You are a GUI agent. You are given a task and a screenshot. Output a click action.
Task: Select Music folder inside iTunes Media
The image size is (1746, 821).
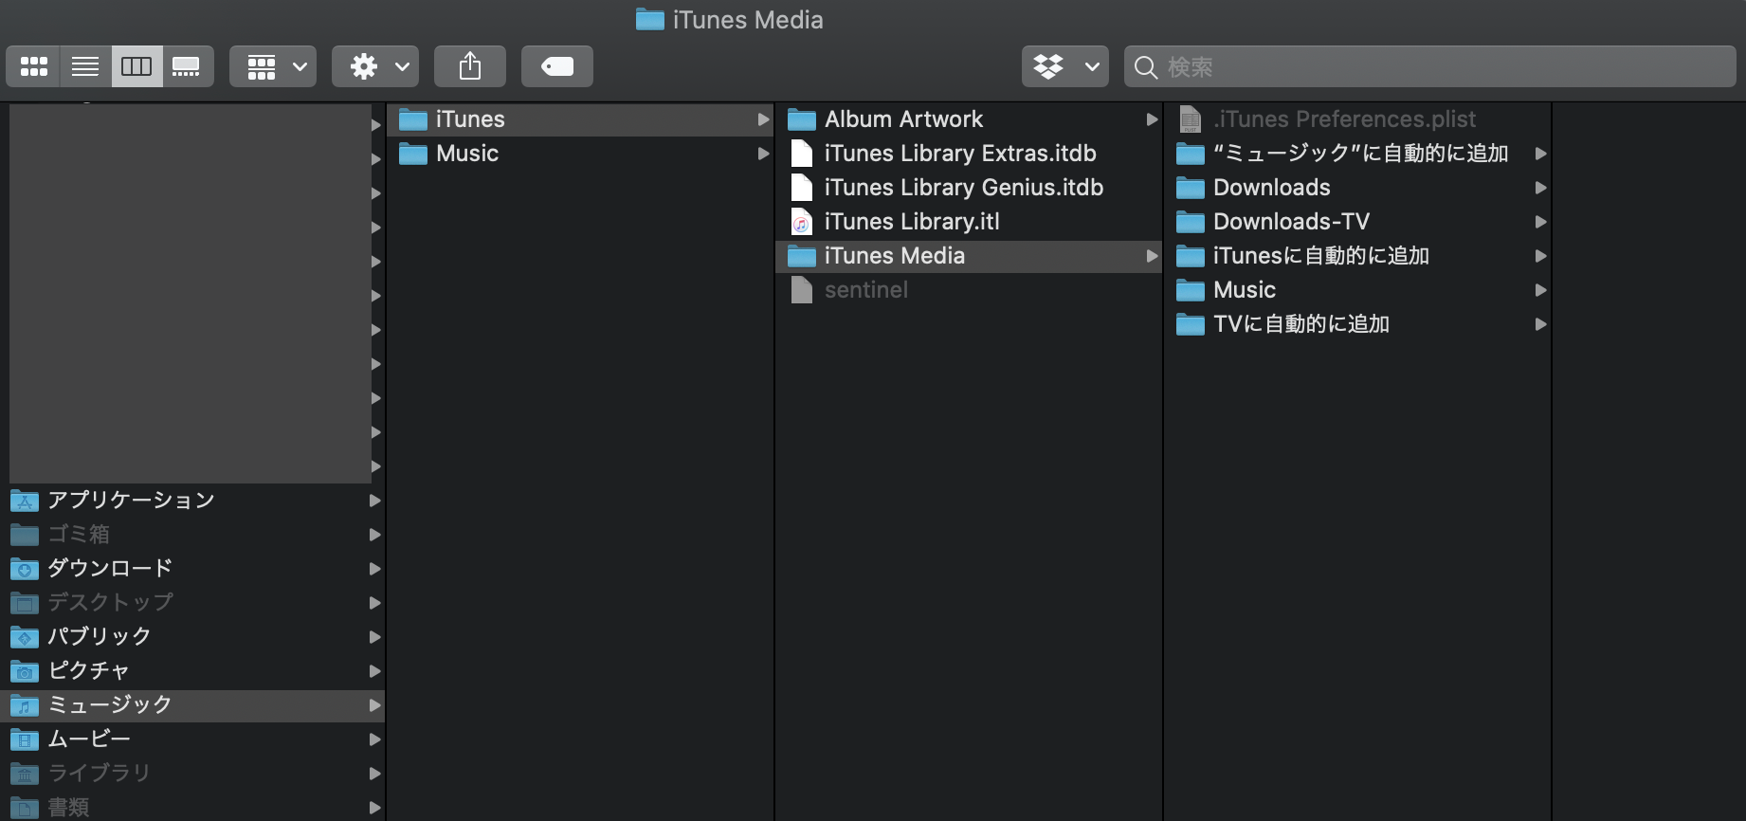point(1357,290)
